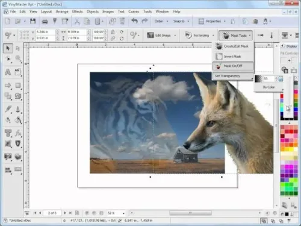Redo the last action
The height and width of the screenshot is (226, 301).
(144, 21)
